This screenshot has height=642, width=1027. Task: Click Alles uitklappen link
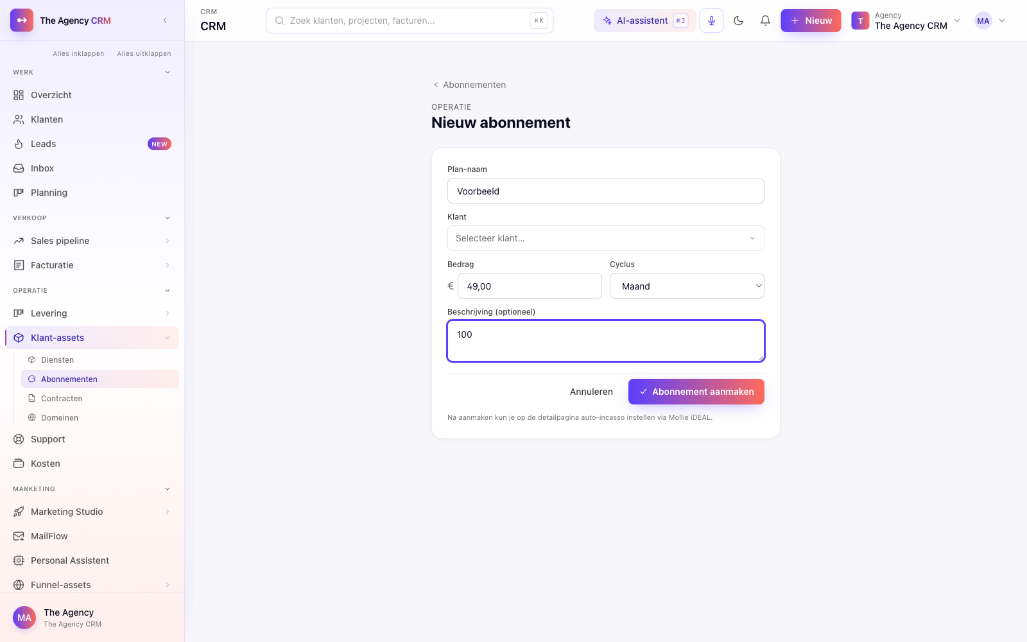(144, 54)
